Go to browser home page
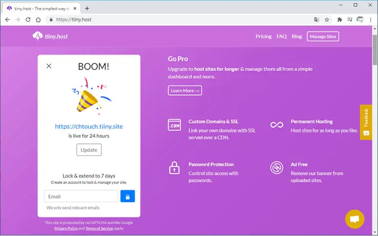 point(39,20)
